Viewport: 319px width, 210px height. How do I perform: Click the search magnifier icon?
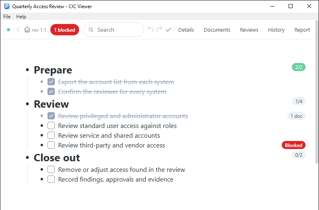click(x=91, y=30)
